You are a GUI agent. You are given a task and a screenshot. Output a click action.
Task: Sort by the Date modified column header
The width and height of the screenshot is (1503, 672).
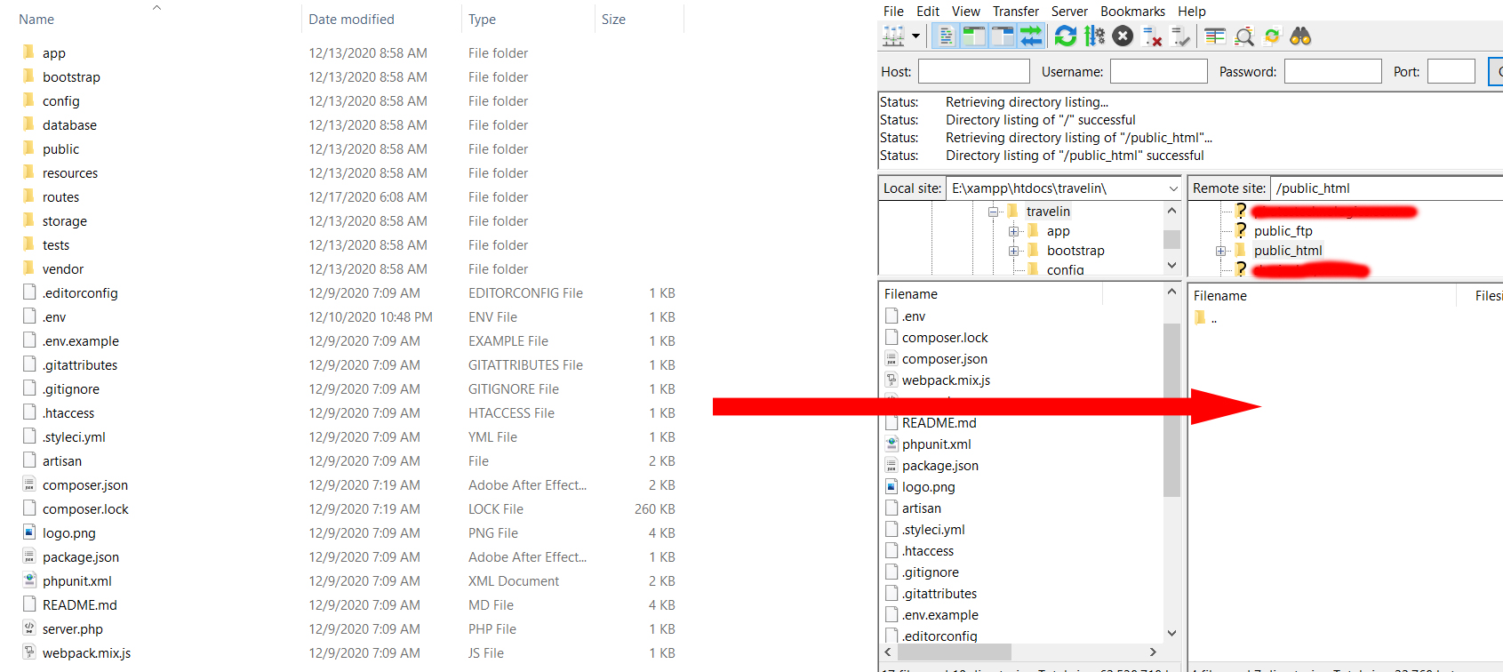[351, 20]
